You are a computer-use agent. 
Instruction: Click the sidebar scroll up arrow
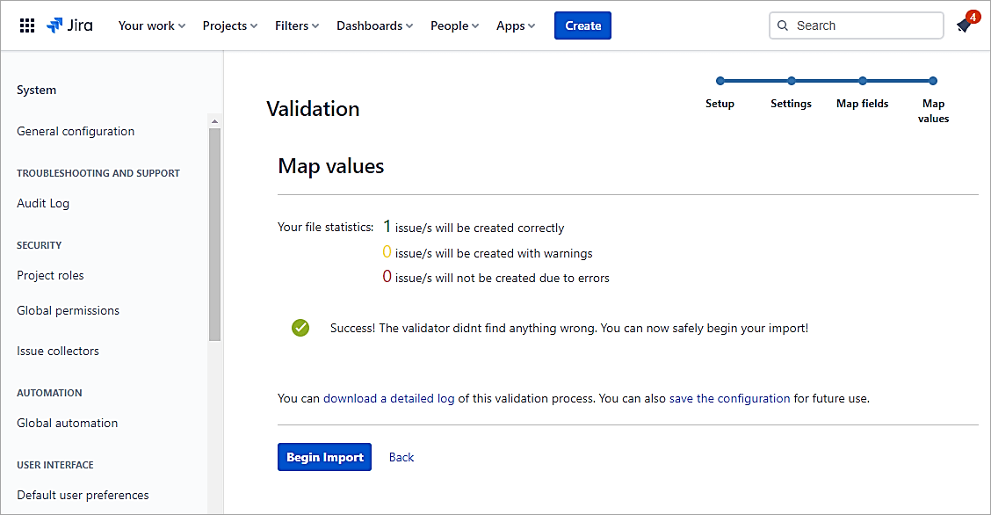(x=214, y=121)
